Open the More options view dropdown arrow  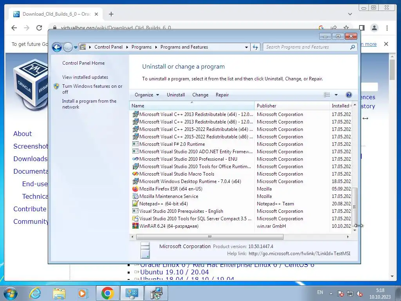(336, 95)
